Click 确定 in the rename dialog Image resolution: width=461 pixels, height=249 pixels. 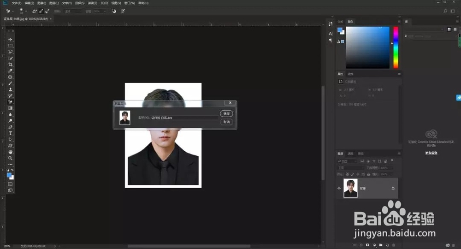[226, 113]
